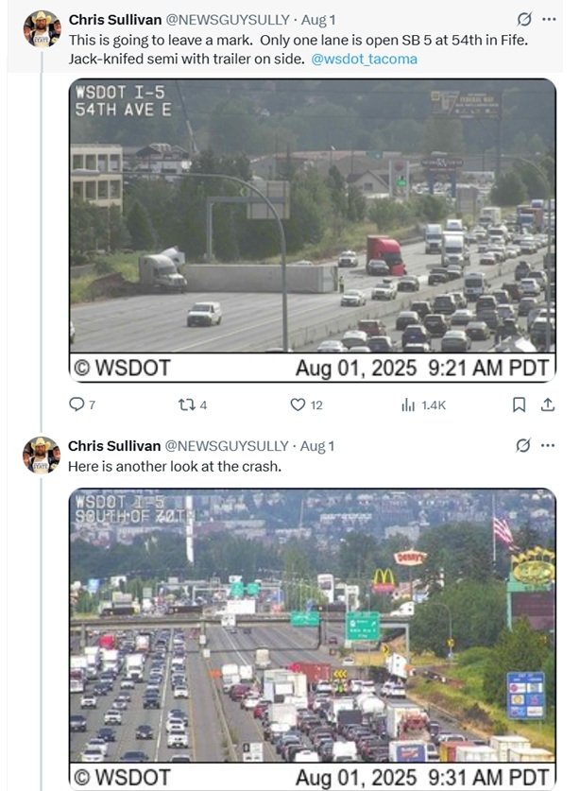Repost the tweet with 4 reposts
Screen dimensions: 580x791
point(187,404)
